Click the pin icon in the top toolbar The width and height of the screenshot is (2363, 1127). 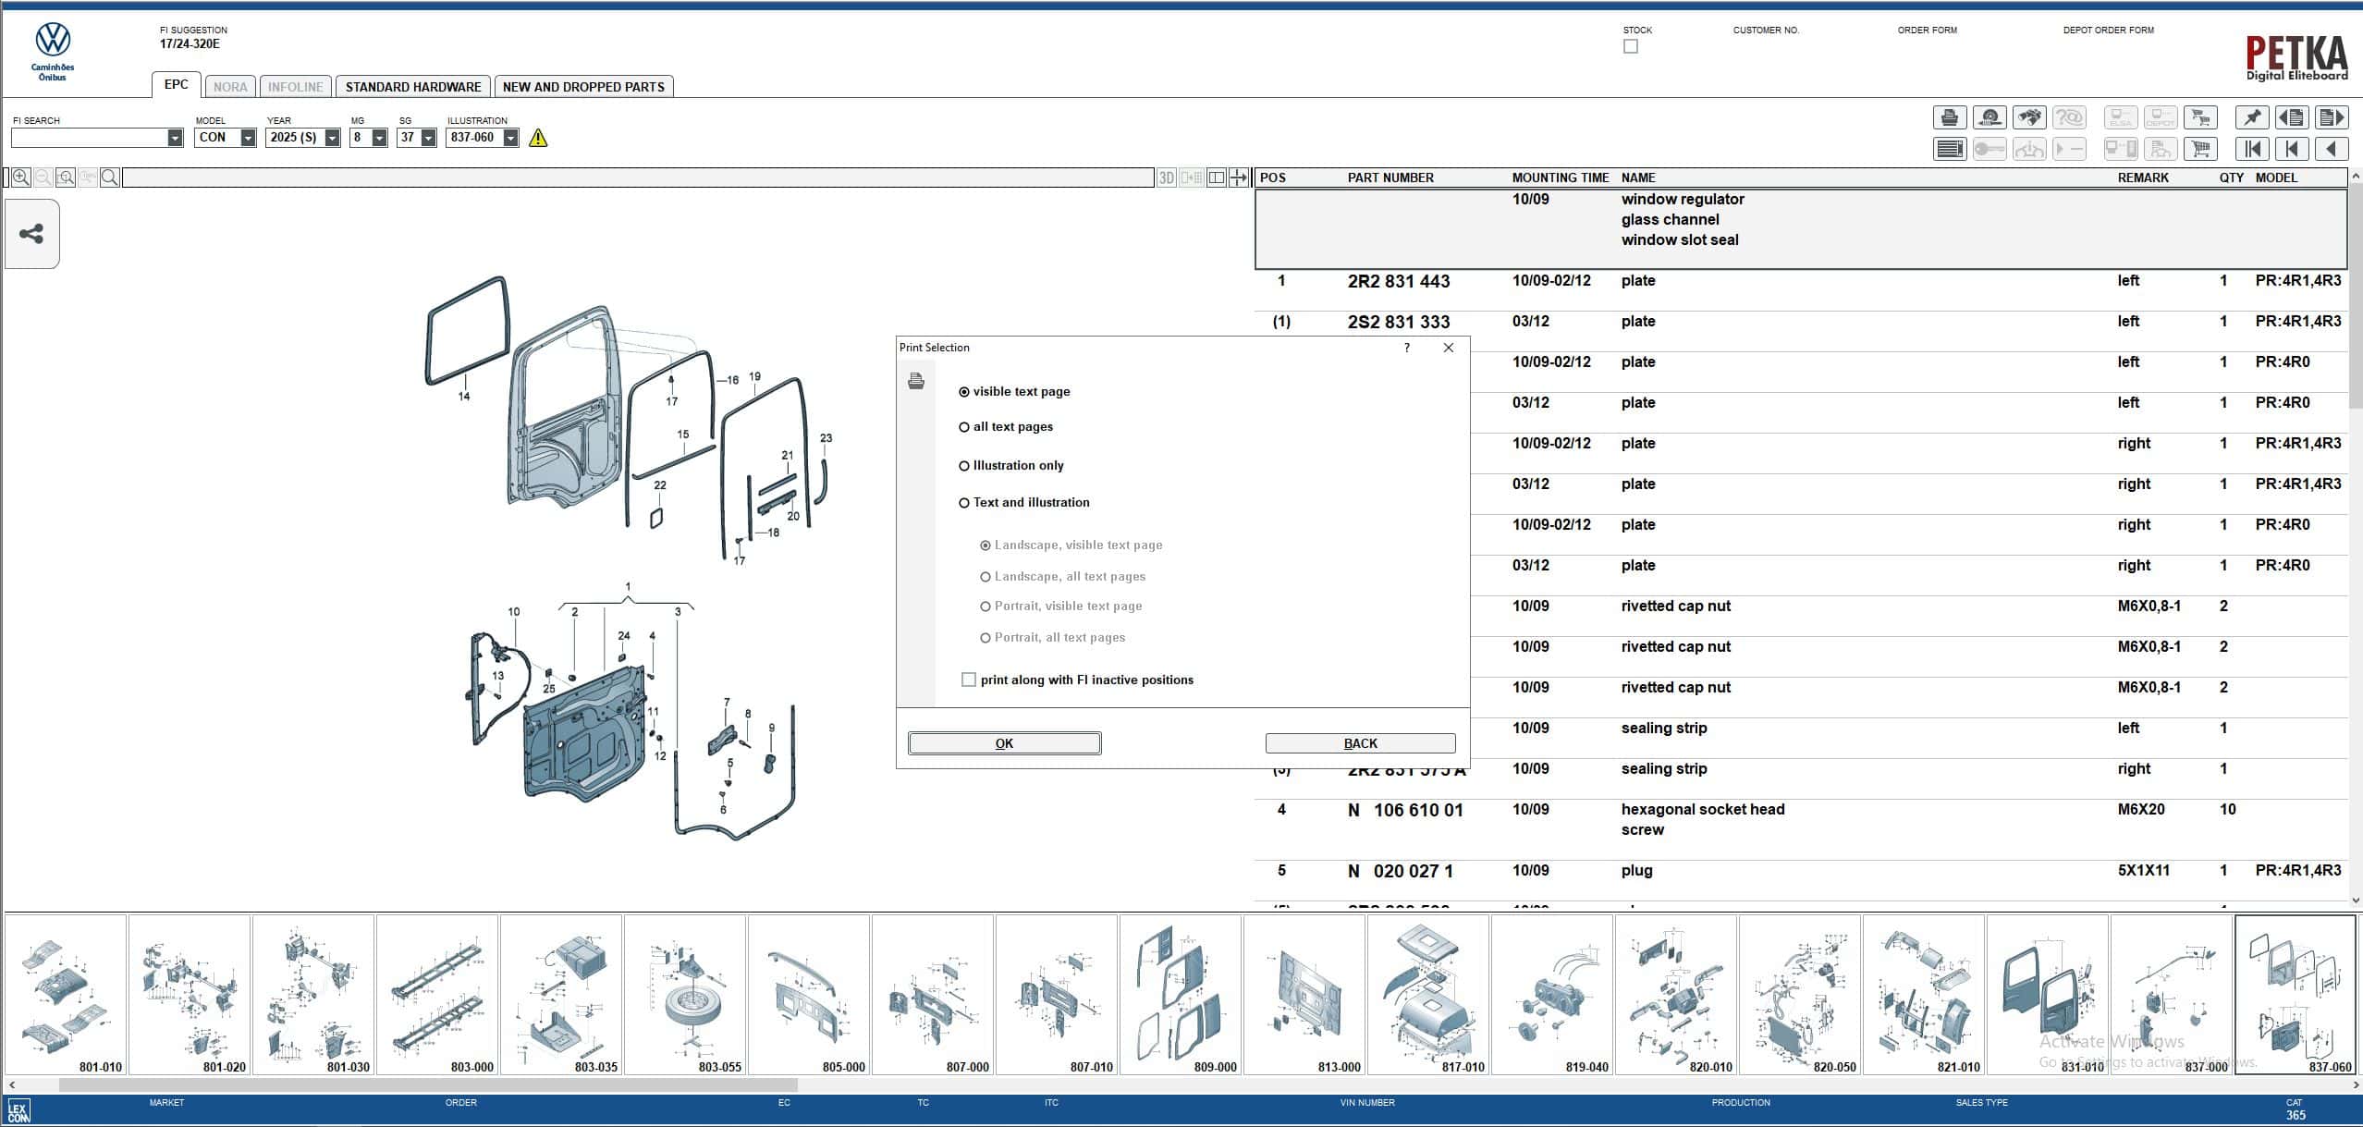(2253, 117)
